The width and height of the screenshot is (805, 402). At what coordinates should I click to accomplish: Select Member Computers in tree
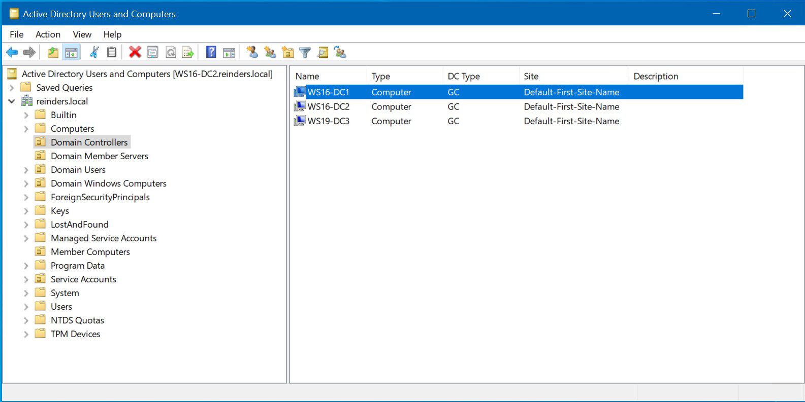pyautogui.click(x=90, y=252)
